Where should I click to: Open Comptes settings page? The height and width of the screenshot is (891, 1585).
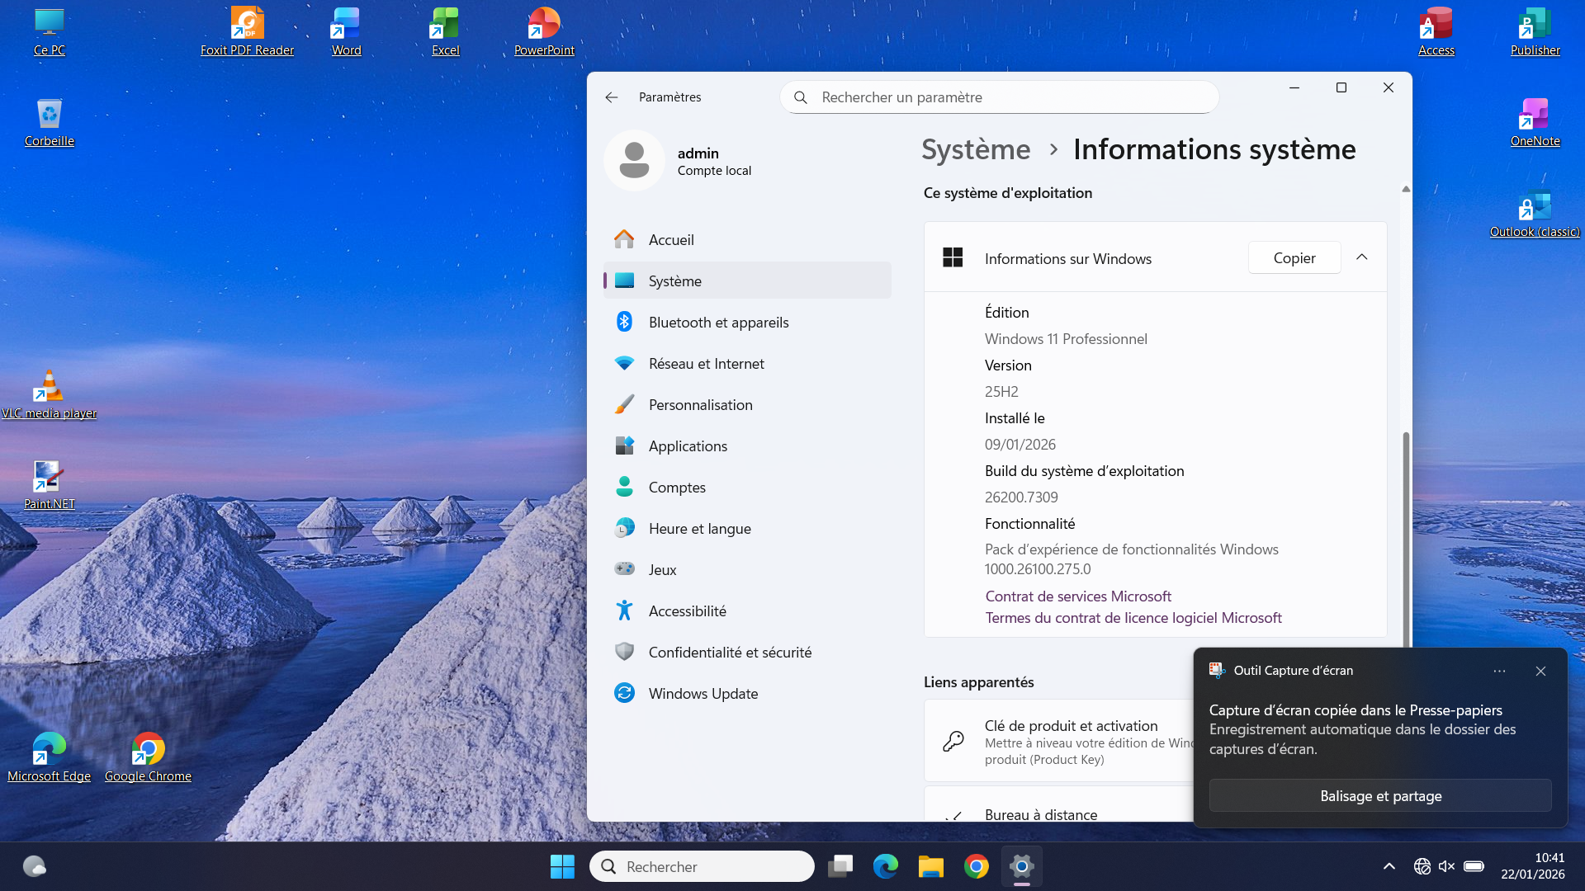[x=748, y=487]
